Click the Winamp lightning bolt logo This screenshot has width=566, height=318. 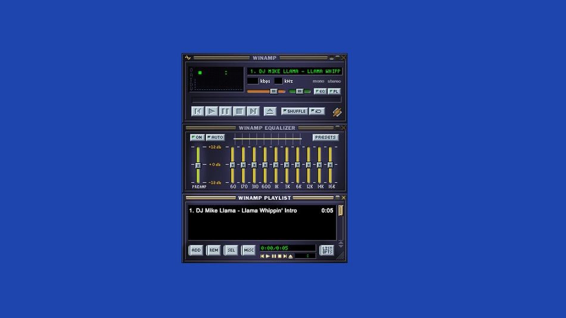[x=337, y=112]
